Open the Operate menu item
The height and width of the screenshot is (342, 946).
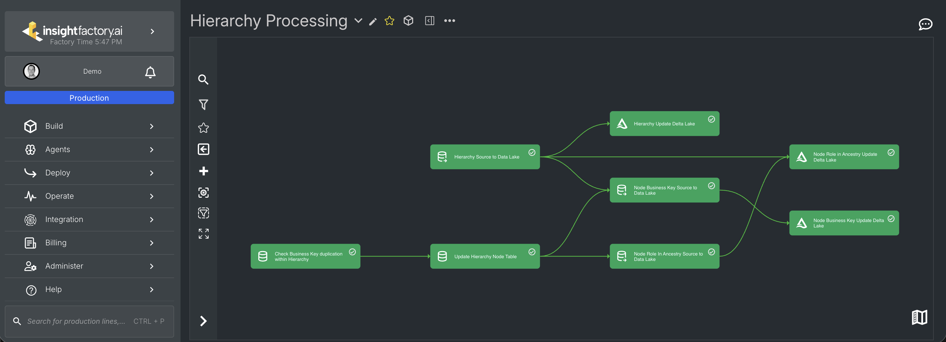[89, 196]
